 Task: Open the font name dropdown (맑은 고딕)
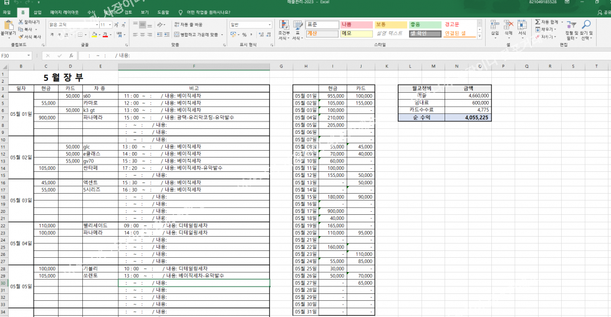95,25
